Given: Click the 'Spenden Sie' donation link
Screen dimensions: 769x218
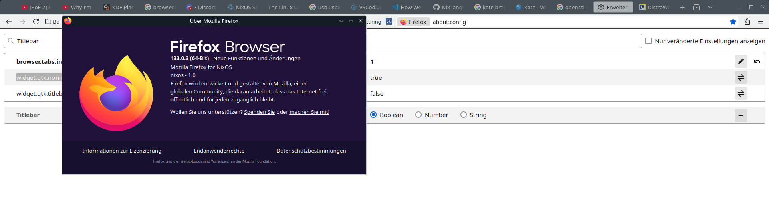Looking at the screenshot, I should (x=259, y=112).
